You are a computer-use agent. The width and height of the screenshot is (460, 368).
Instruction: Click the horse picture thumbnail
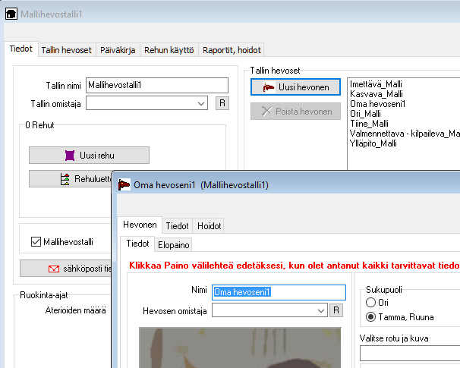(x=240, y=348)
